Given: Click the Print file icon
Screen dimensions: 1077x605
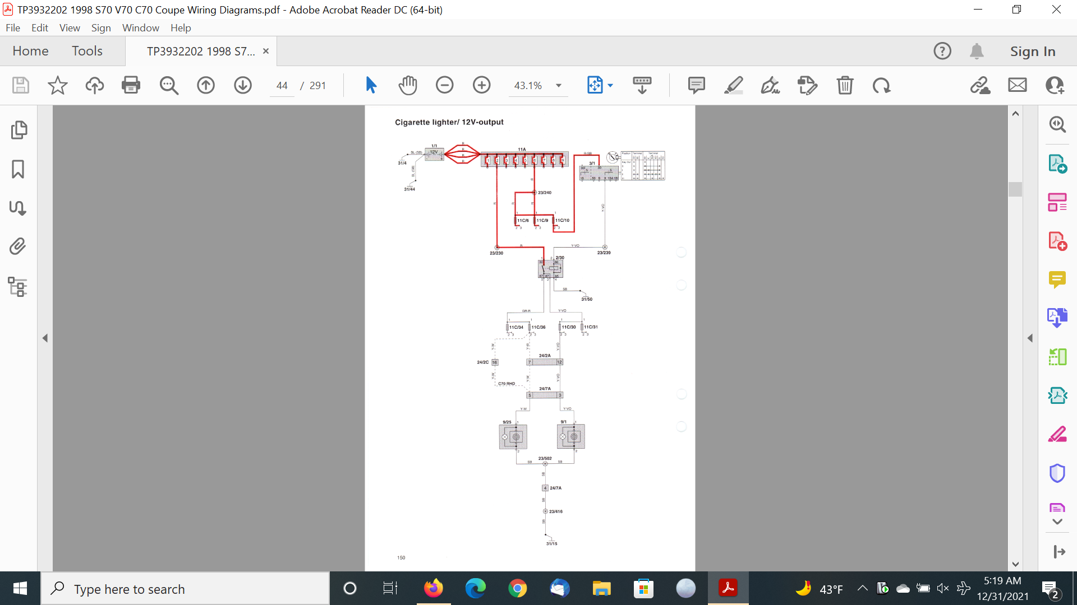Looking at the screenshot, I should point(131,85).
